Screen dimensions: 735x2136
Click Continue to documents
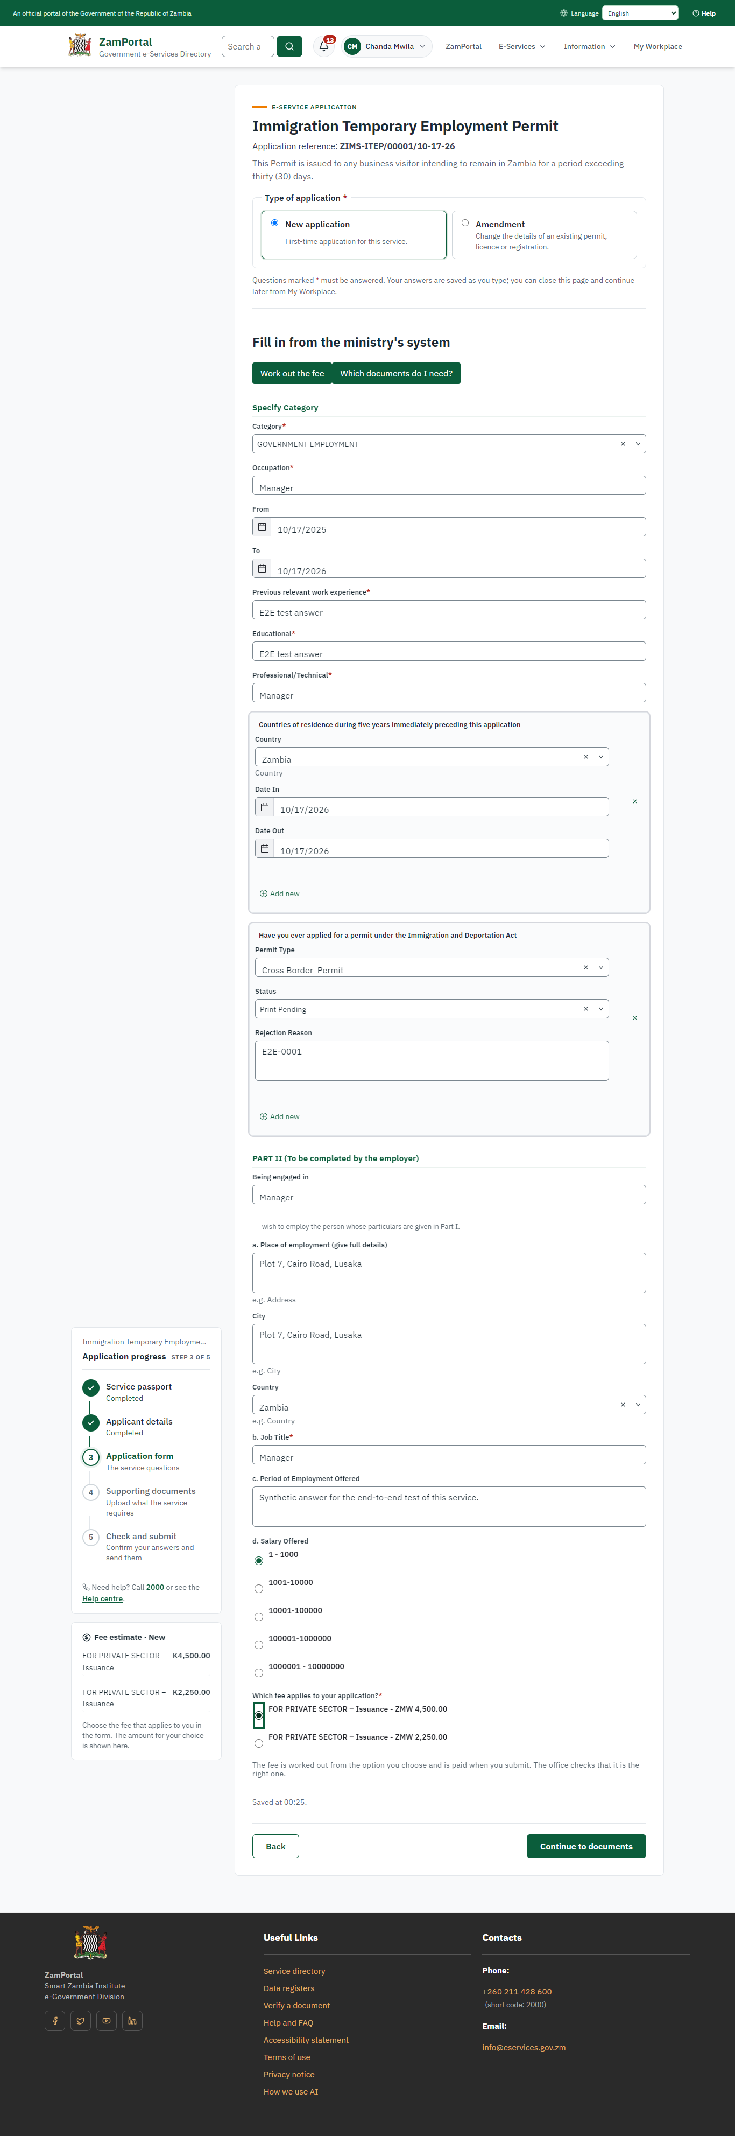pos(586,1846)
